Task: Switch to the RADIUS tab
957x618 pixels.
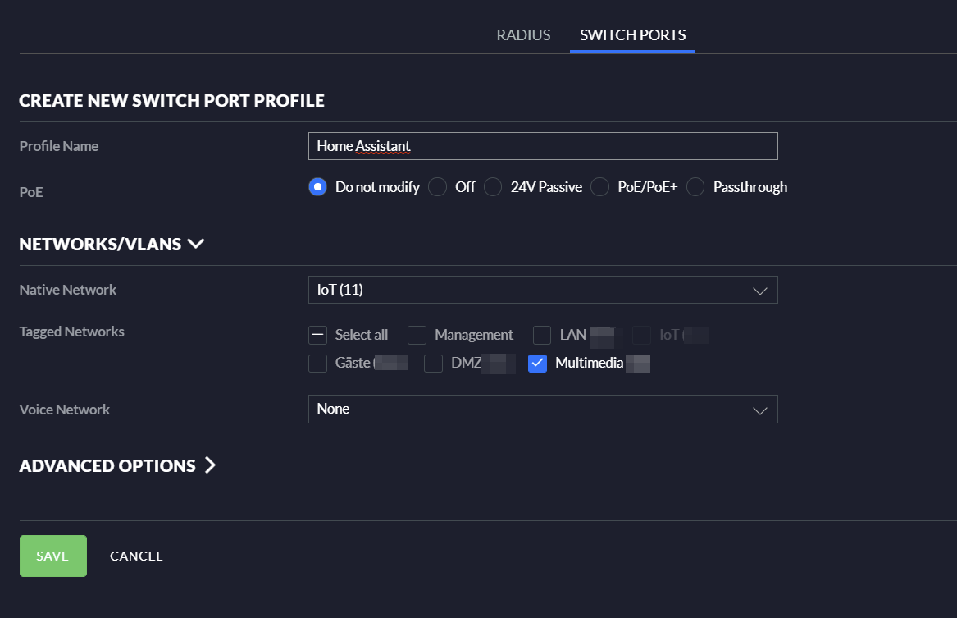Action: pyautogui.click(x=522, y=34)
